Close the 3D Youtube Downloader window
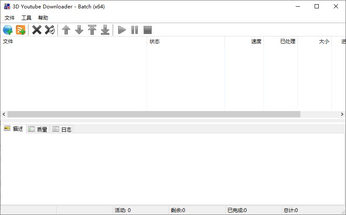The width and height of the screenshot is (346, 215). [336, 6]
